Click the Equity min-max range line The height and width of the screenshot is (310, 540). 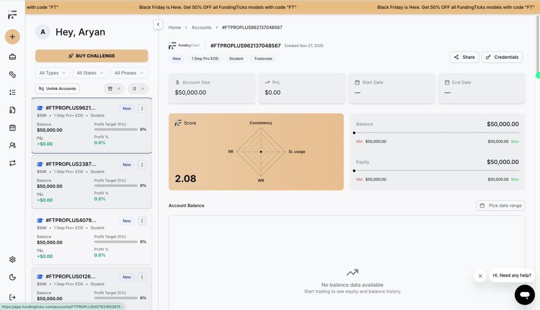tap(436, 171)
